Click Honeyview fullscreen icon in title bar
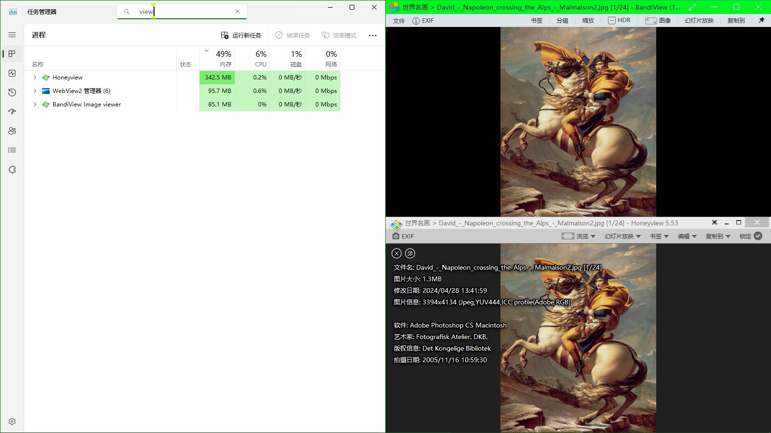The width and height of the screenshot is (771, 433). [x=715, y=223]
